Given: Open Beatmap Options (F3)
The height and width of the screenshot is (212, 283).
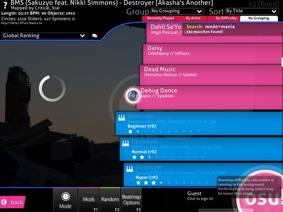Looking at the screenshot, I should [131, 200].
